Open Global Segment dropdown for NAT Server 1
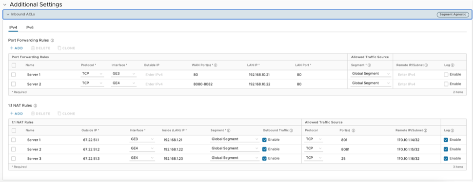474x182 pixels. pyautogui.click(x=235, y=139)
